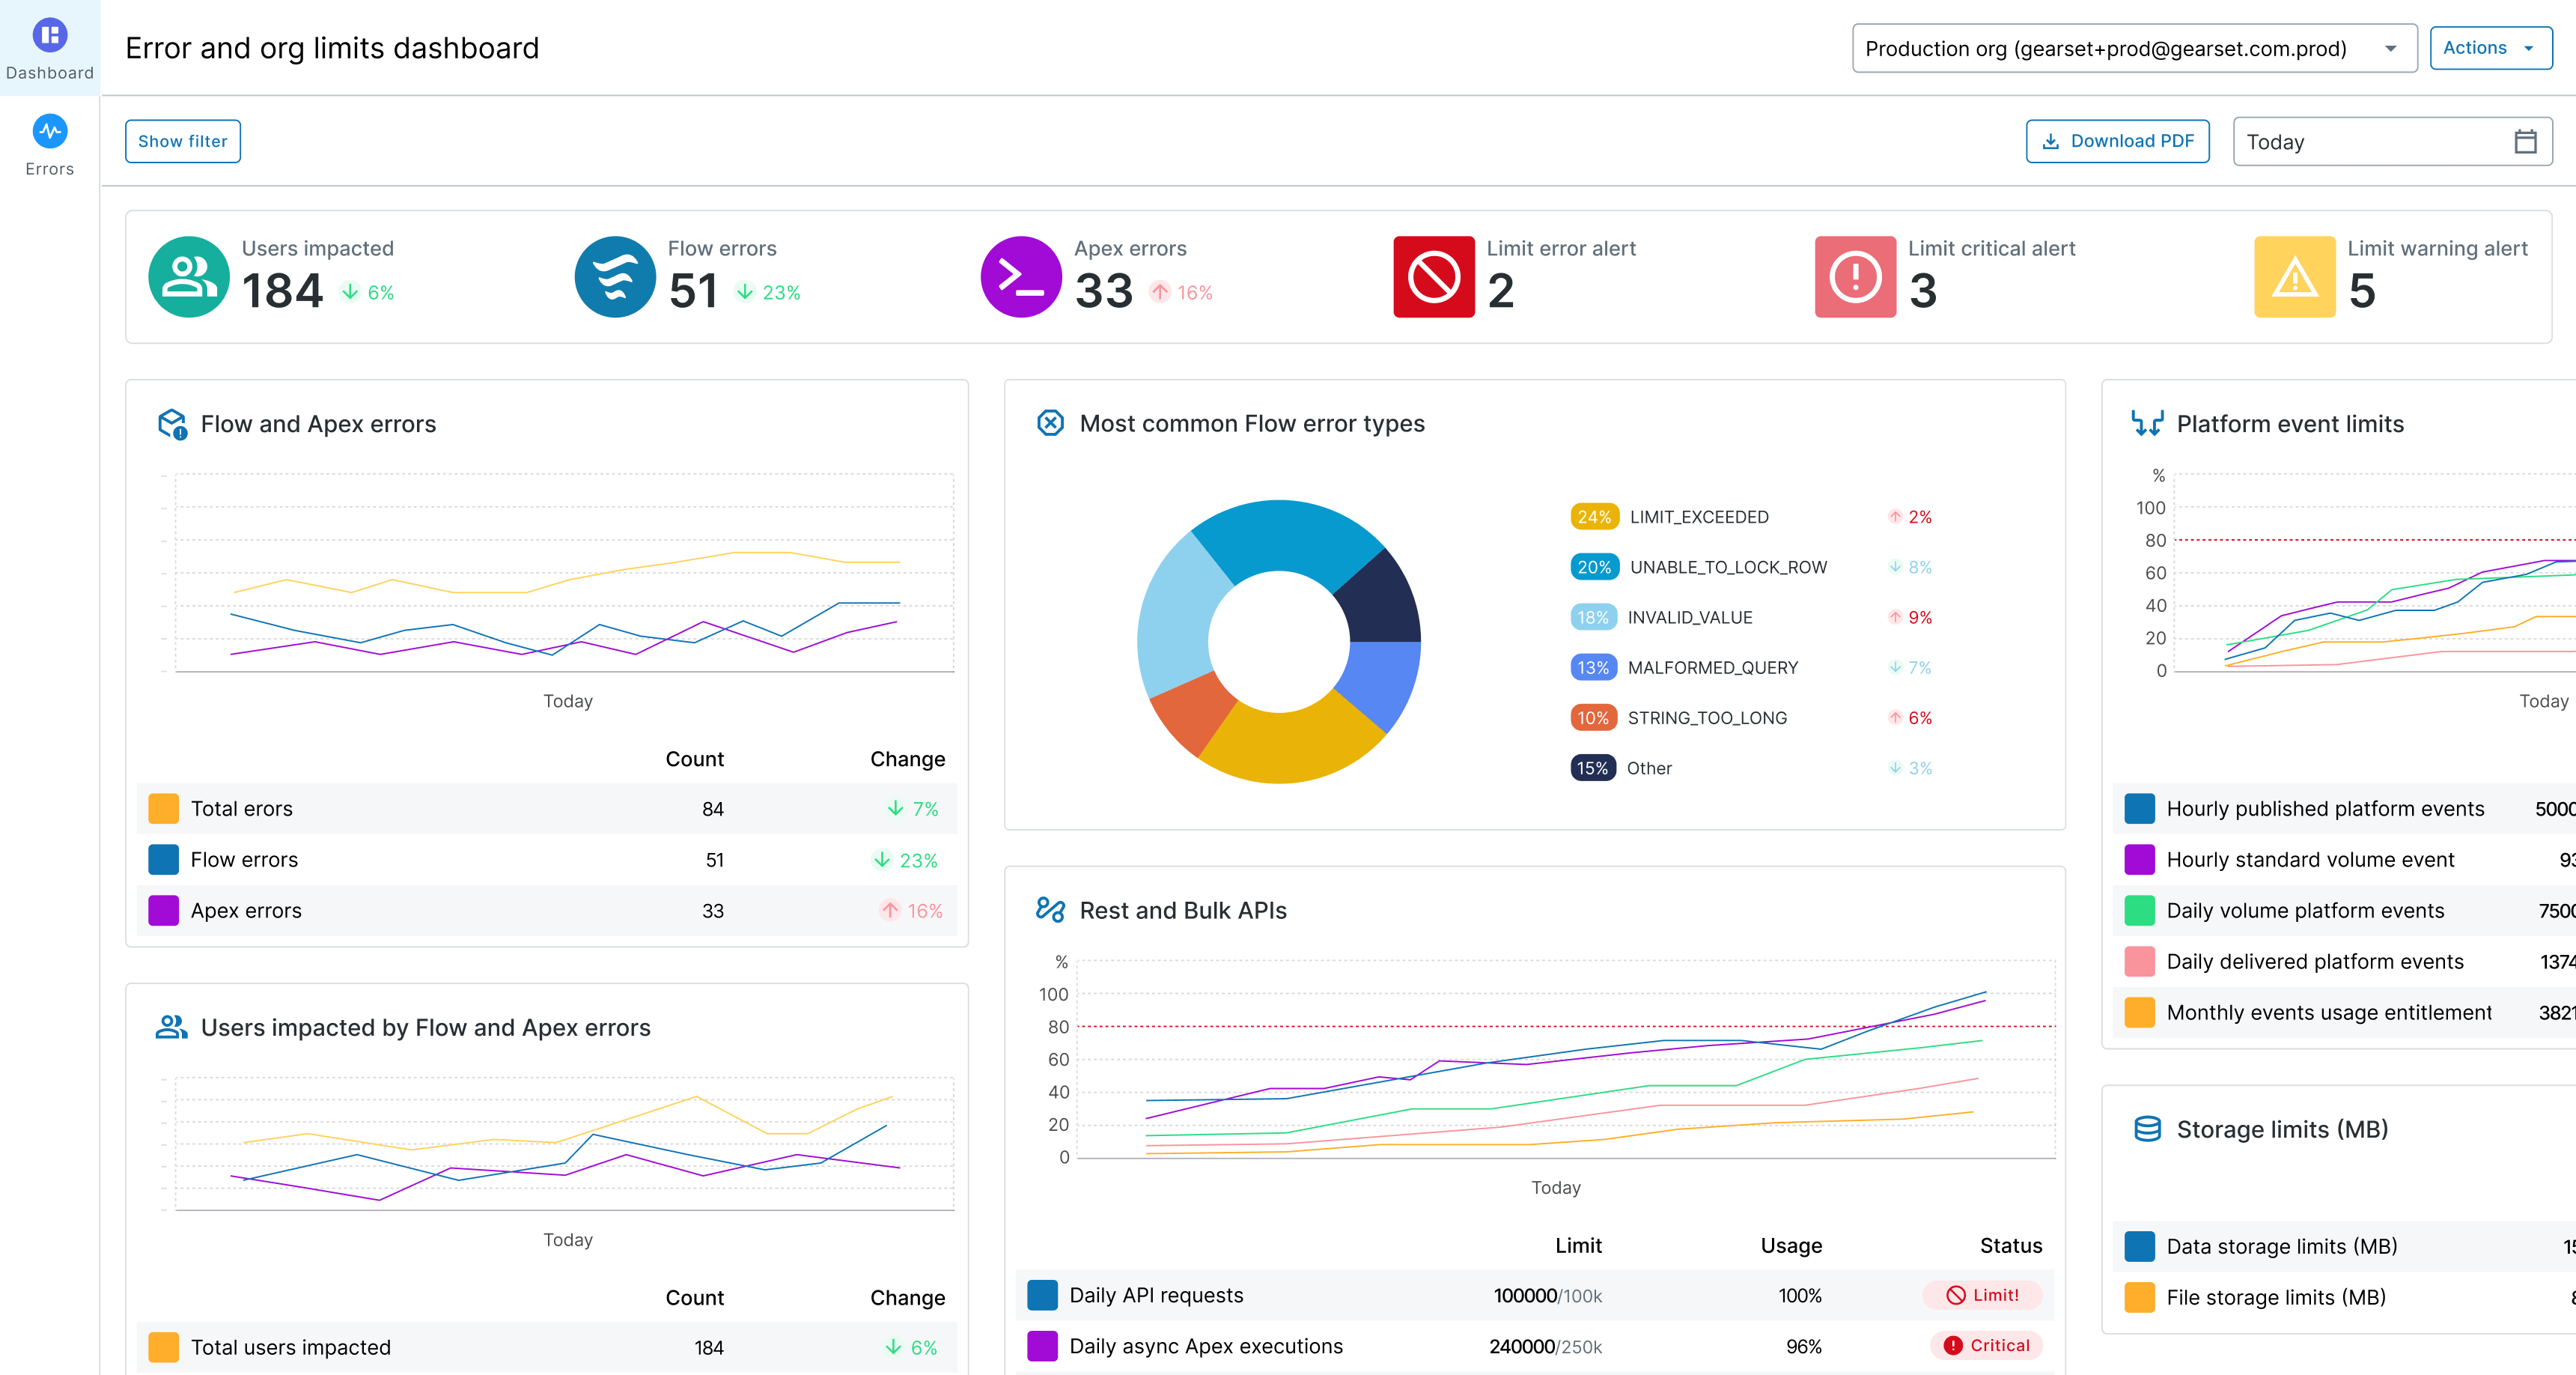Click the orange Total erors color swatch

click(x=163, y=809)
